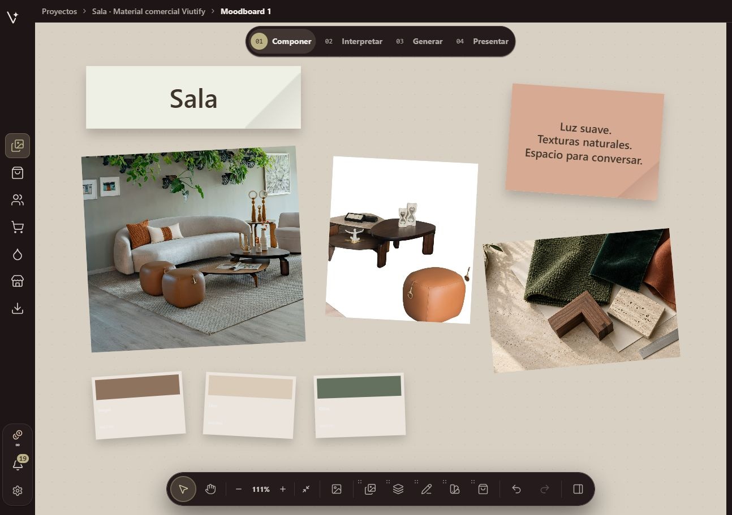Image resolution: width=732 pixels, height=515 pixels.
Task: Open Sala · Material comercial Viutify breadcrumb
Action: (149, 11)
